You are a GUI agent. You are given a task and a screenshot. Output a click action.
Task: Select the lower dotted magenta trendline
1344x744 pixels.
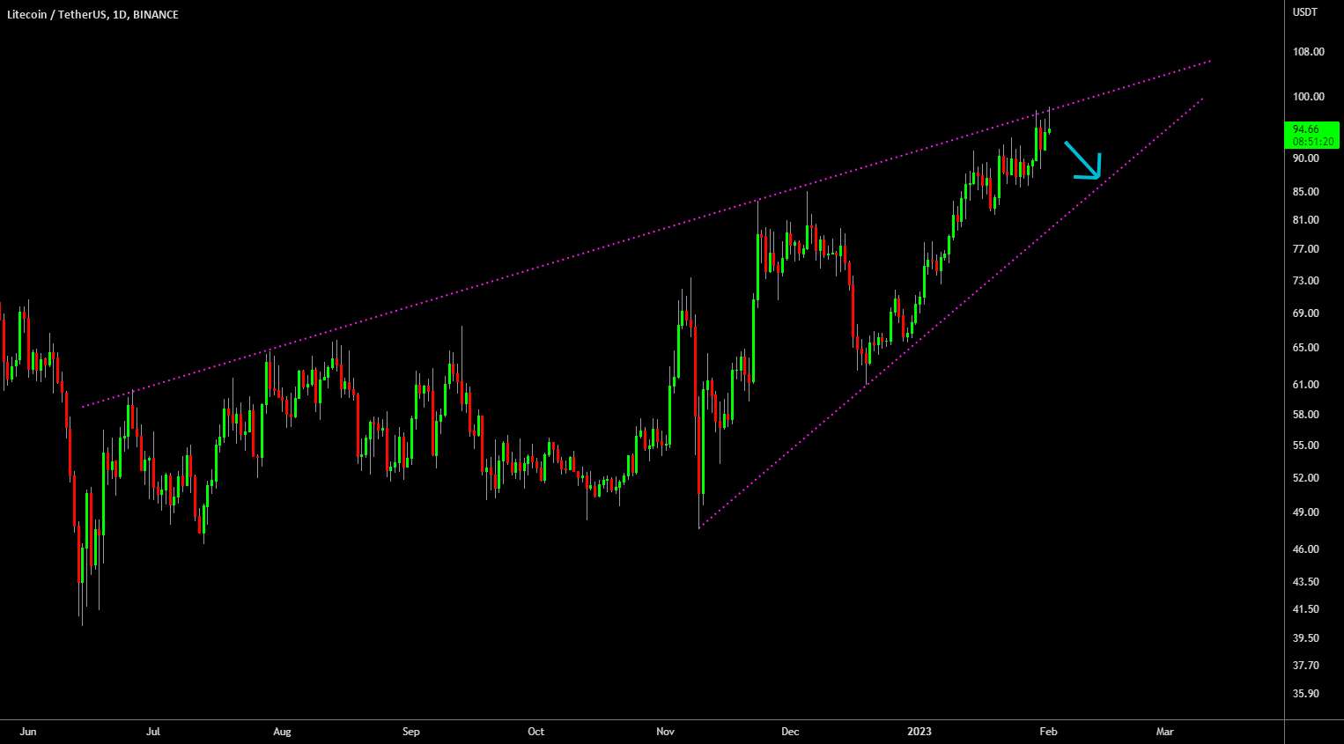951,313
